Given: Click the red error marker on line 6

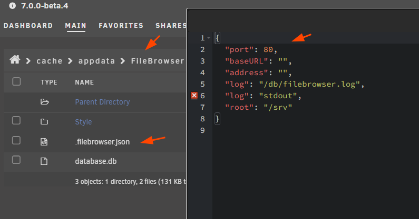Looking at the screenshot, I should (194, 96).
